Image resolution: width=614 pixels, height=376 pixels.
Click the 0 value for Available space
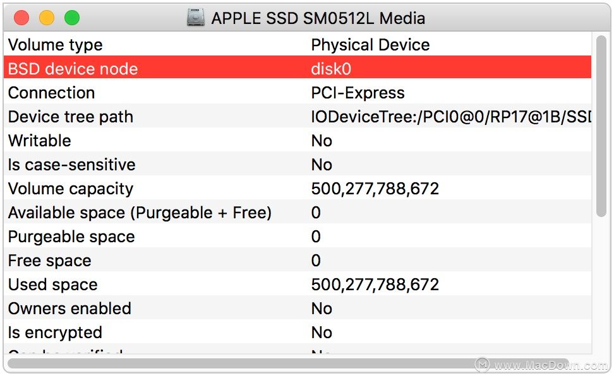[x=316, y=213]
